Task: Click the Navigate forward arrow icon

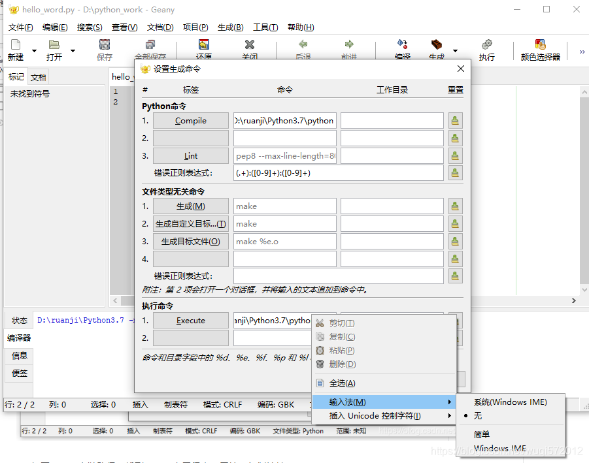Action: (349, 44)
